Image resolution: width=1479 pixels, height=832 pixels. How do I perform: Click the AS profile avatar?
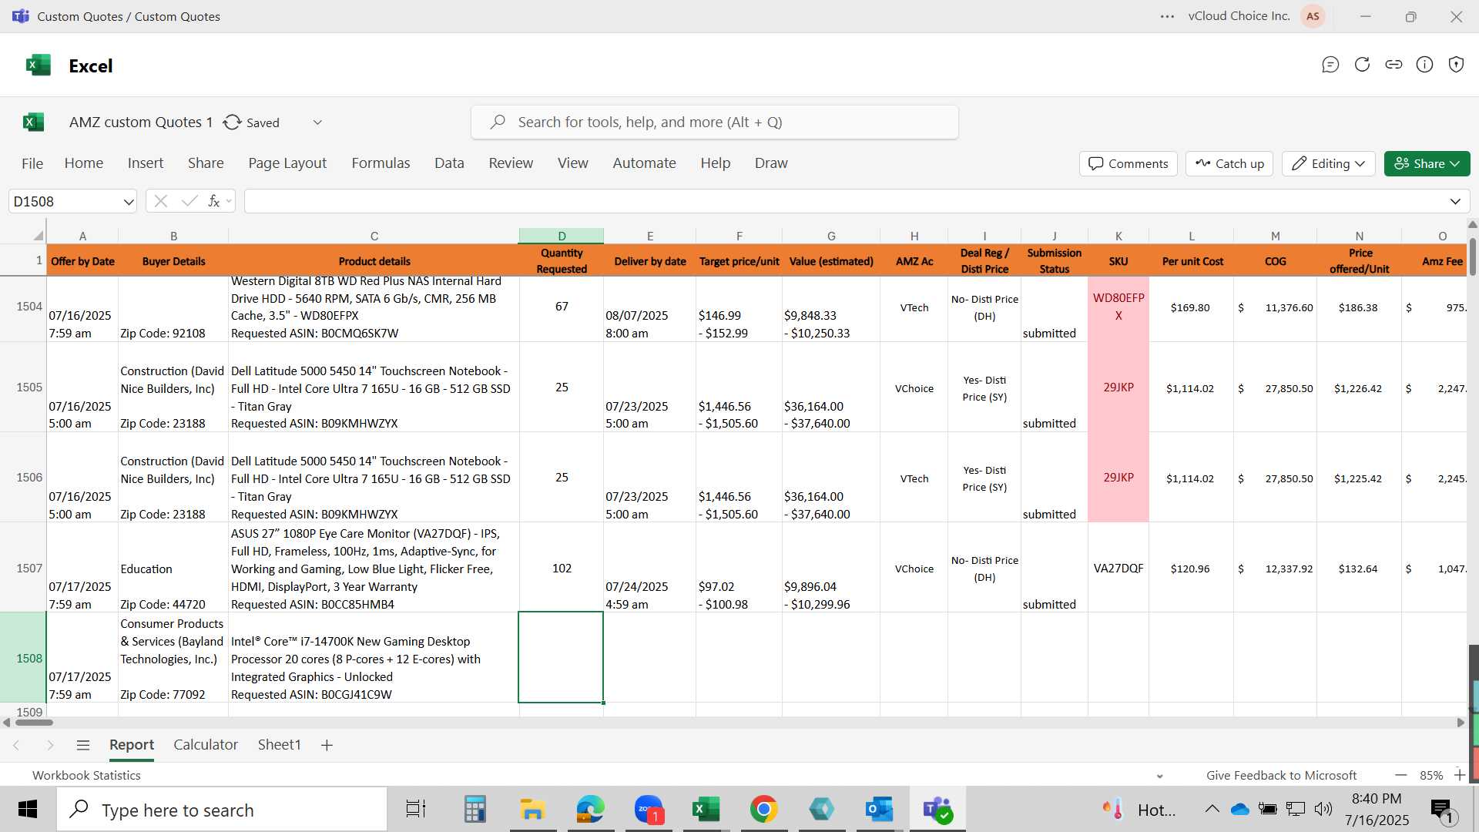pos(1313,16)
